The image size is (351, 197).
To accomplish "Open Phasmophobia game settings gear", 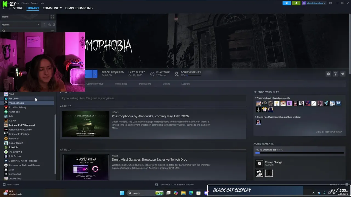I will click(x=328, y=74).
